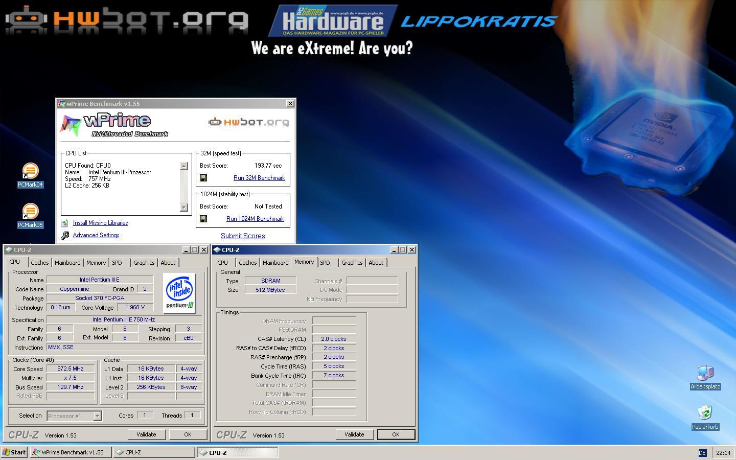The width and height of the screenshot is (736, 460).
Task: Click the CPU List scroll down arrow
Action: (x=184, y=207)
